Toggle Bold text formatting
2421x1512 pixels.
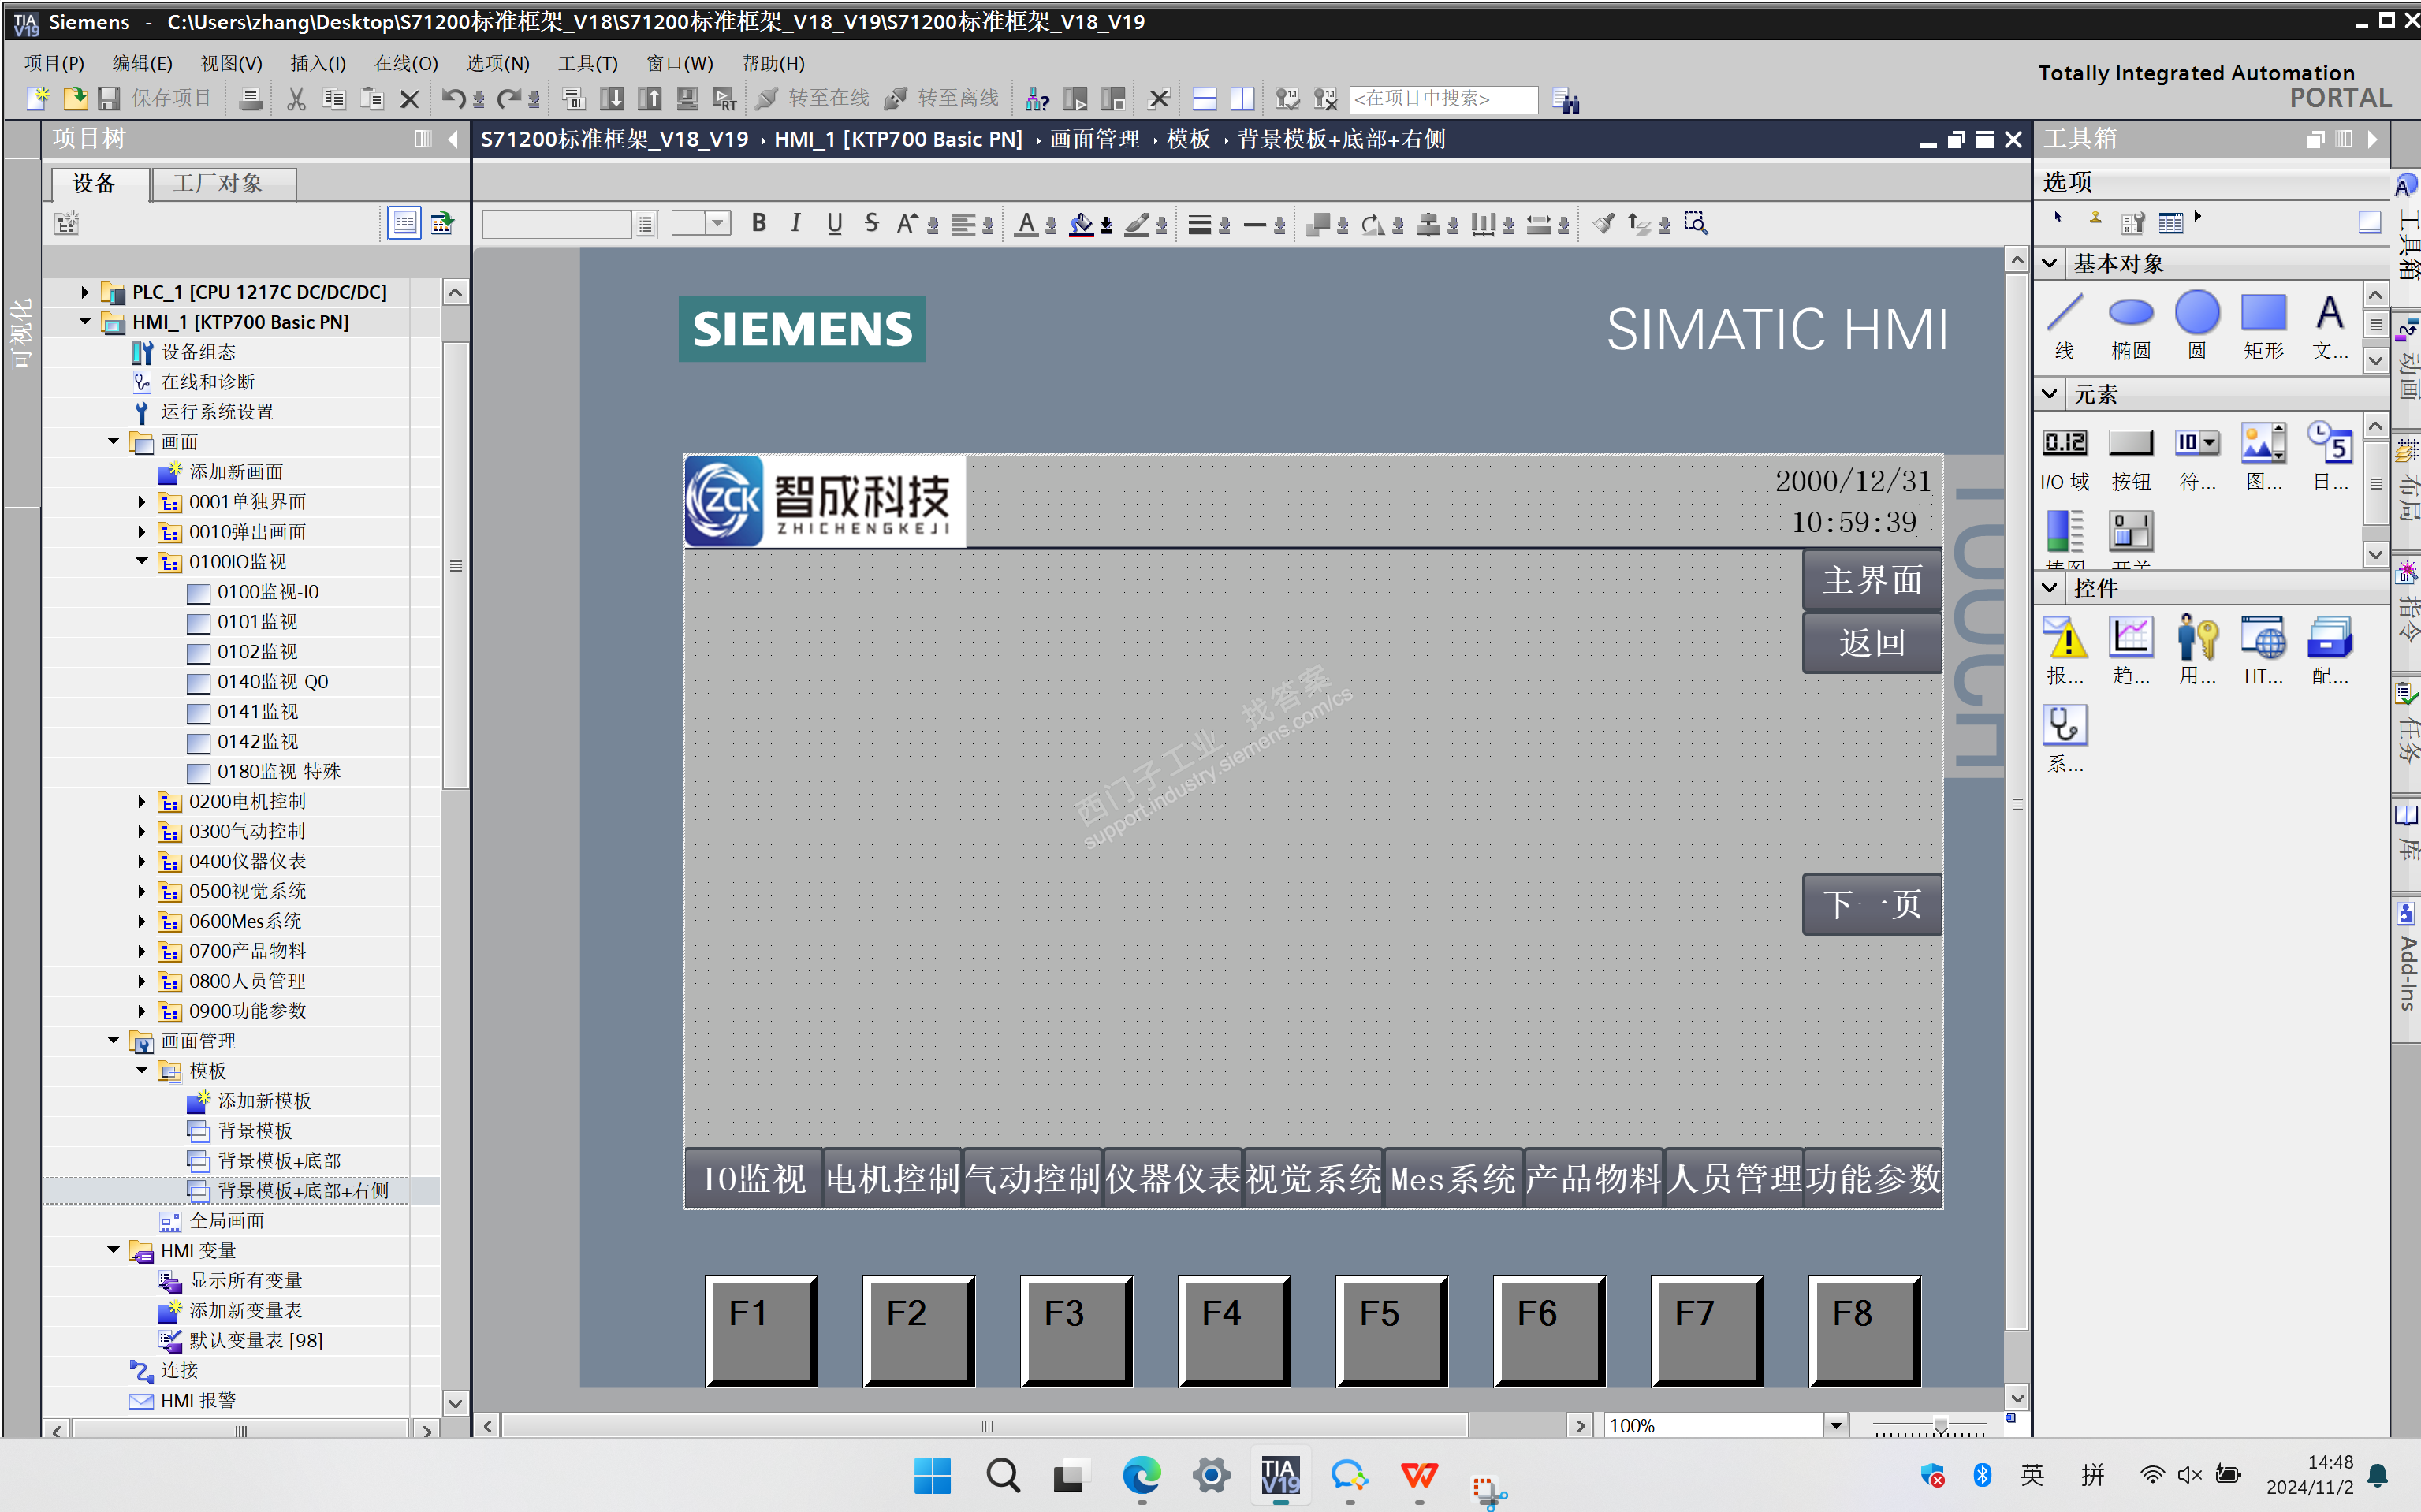tap(759, 223)
